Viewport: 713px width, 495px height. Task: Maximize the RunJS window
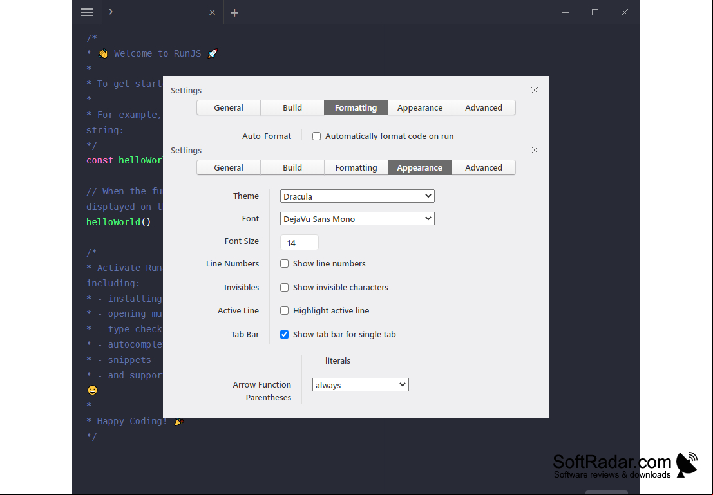(594, 12)
